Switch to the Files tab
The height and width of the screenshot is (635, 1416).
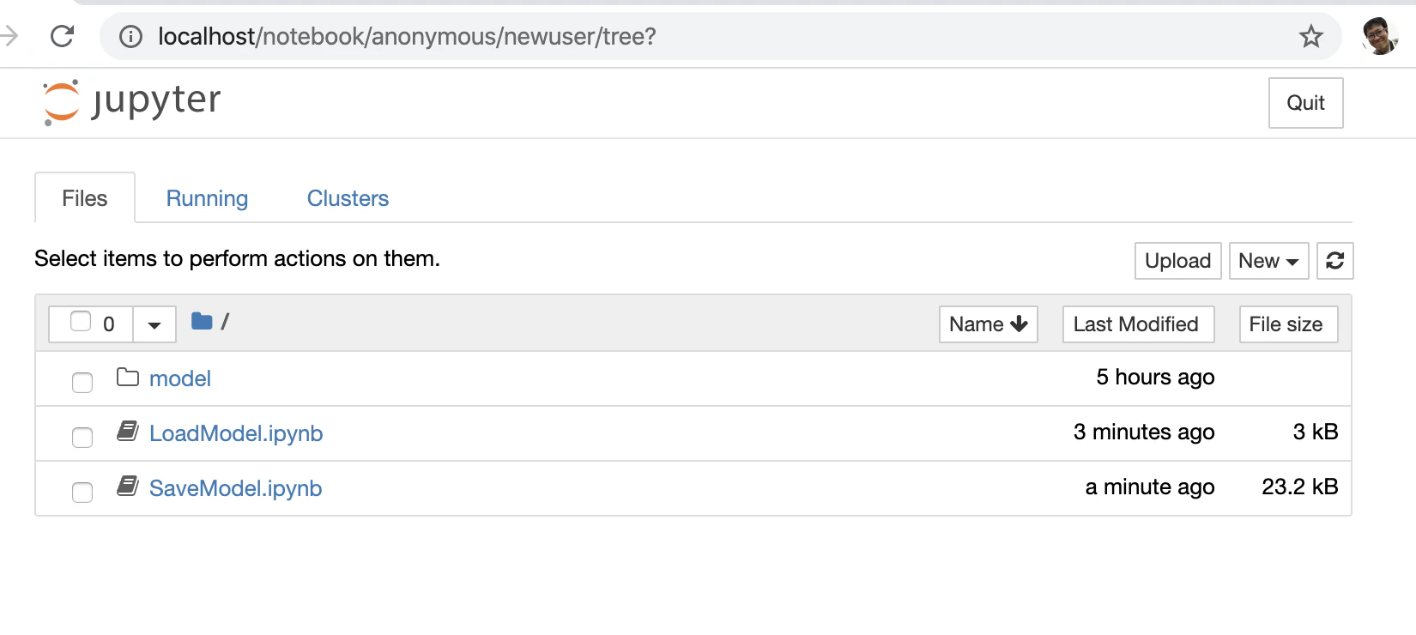(85, 198)
